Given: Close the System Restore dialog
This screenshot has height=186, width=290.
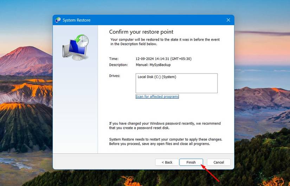Looking at the screenshot, I should click(228, 20).
